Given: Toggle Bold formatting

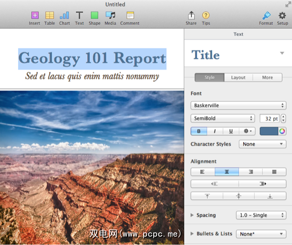Looking at the screenshot, I should tap(199, 131).
